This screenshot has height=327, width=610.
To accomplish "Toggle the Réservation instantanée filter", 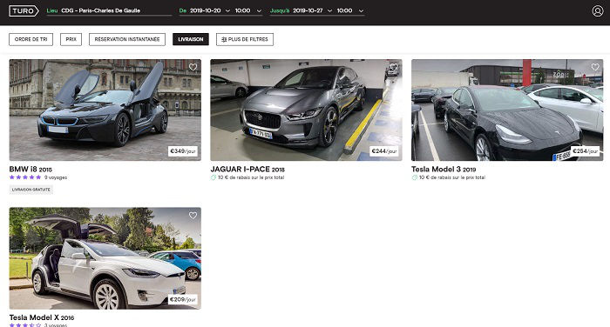I will (127, 39).
